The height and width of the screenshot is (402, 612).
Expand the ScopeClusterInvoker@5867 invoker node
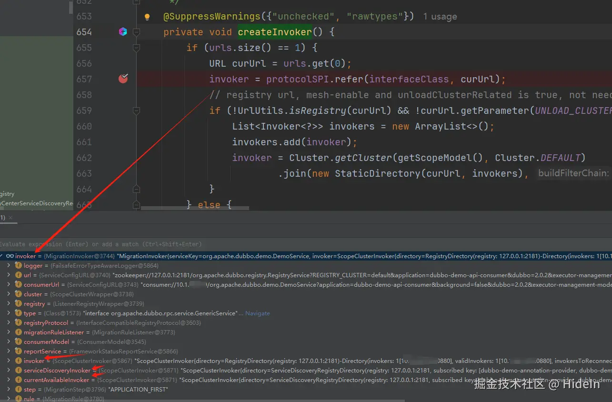click(9, 361)
